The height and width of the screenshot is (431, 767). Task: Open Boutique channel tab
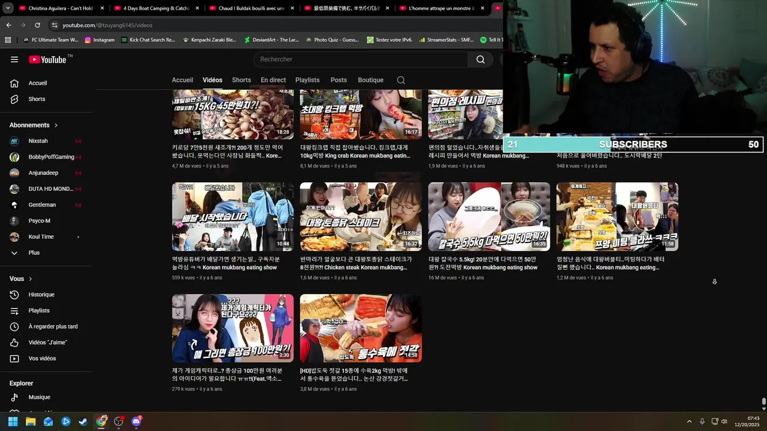[x=370, y=80]
